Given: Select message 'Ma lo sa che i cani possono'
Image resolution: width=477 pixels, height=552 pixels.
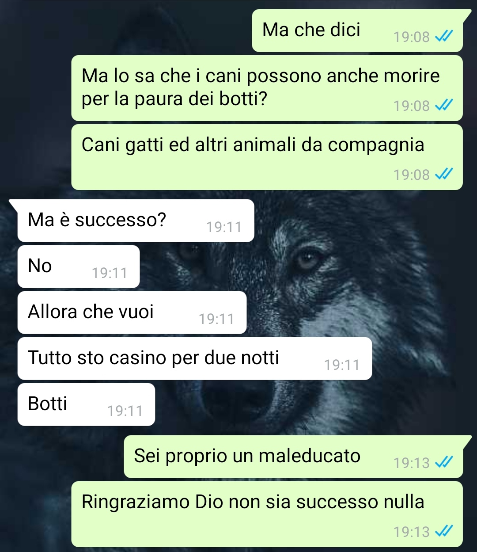Looking at the screenshot, I should pyautogui.click(x=267, y=88).
